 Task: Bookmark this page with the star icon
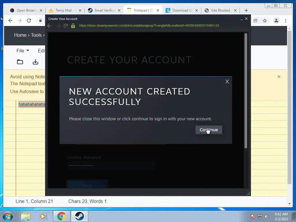[265, 21]
